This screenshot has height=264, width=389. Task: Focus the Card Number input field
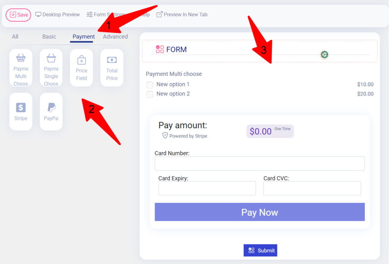click(259, 163)
